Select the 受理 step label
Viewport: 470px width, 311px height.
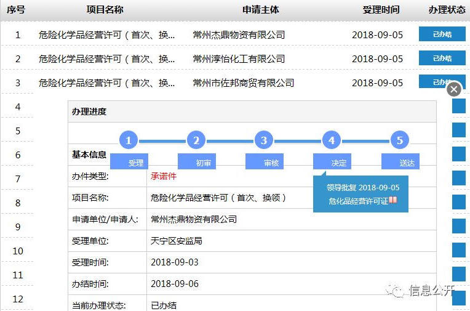point(129,161)
